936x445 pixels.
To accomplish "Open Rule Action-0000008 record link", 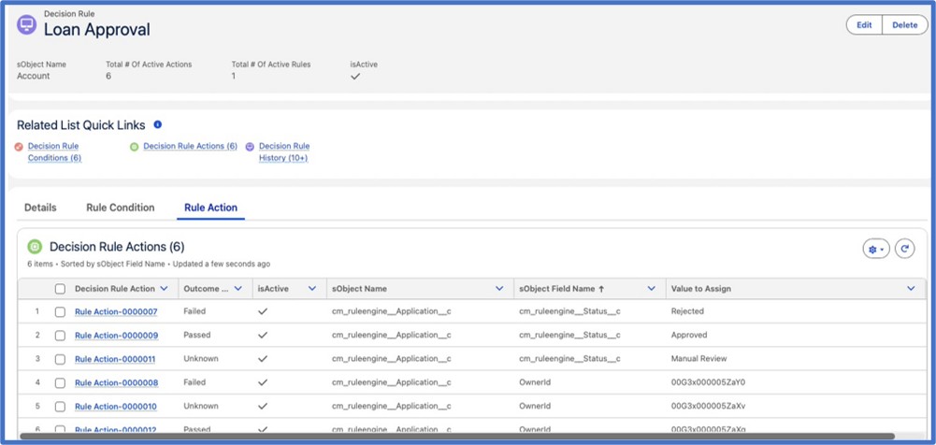I will pyautogui.click(x=116, y=382).
